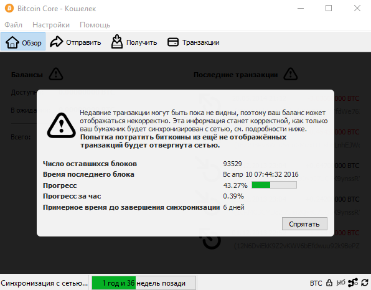Click the wallet lock icon in status bar

[329, 283]
